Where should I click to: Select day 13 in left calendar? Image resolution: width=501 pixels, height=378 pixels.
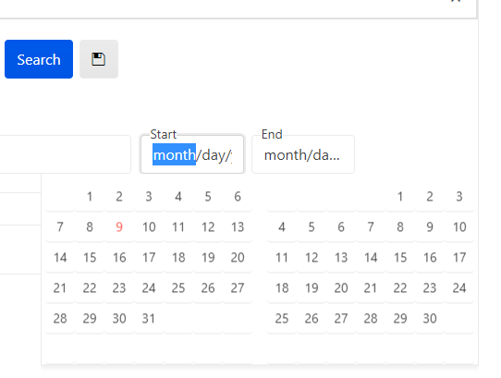click(x=238, y=227)
